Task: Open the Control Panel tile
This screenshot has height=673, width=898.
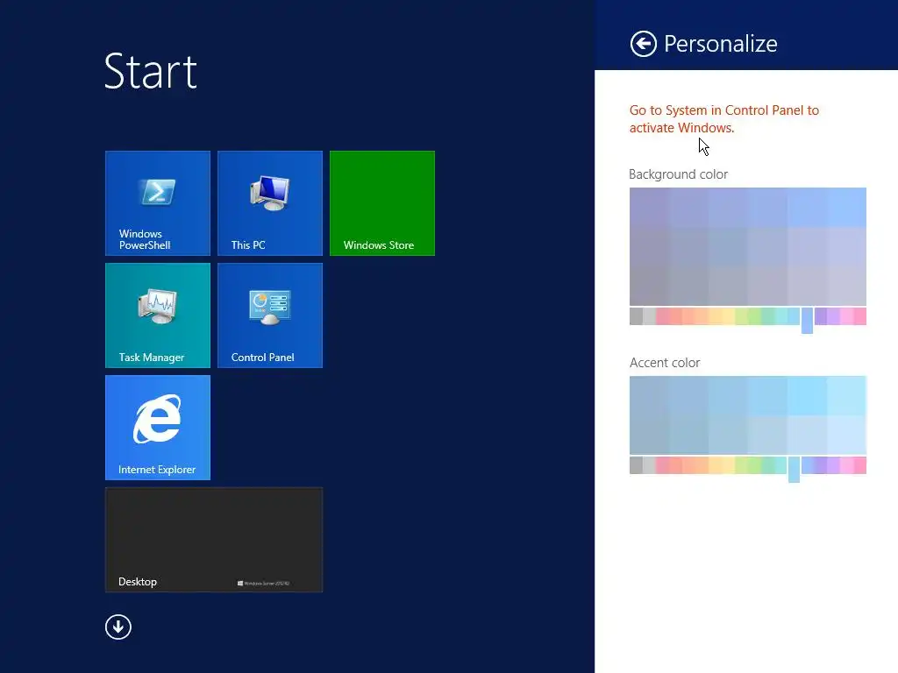Action: click(x=270, y=315)
